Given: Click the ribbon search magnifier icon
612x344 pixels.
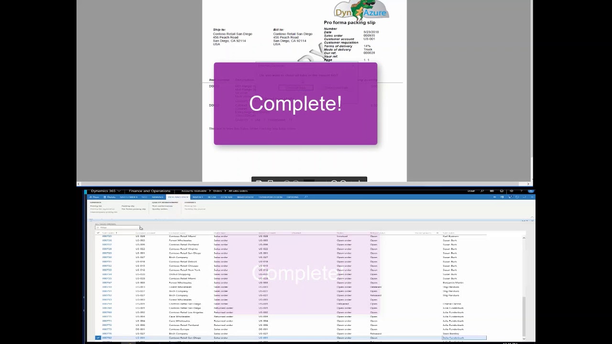Looking at the screenshot, I should 306,197.
